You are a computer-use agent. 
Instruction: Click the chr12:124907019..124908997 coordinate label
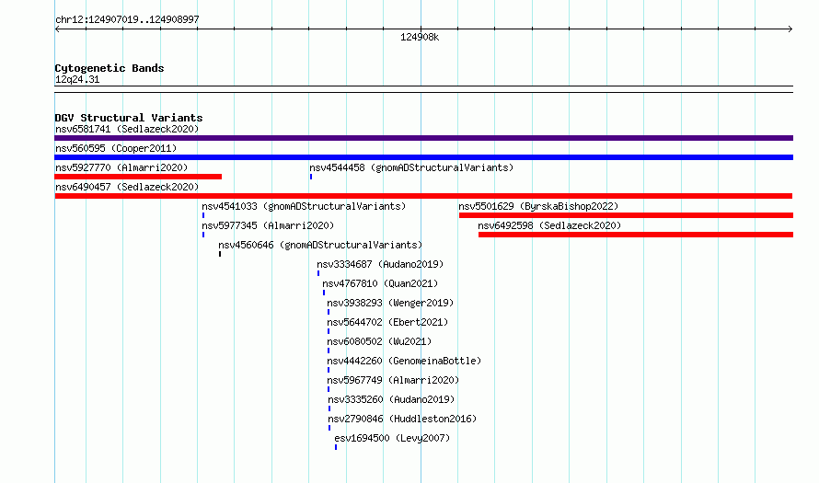coord(127,19)
